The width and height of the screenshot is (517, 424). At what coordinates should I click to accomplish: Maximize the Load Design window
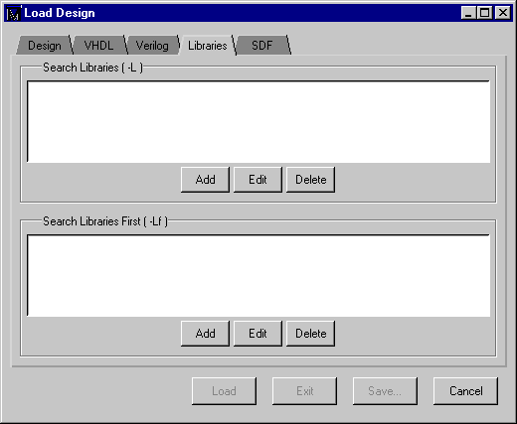click(484, 13)
